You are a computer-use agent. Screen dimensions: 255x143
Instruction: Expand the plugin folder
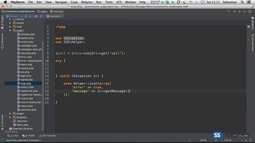(10, 114)
